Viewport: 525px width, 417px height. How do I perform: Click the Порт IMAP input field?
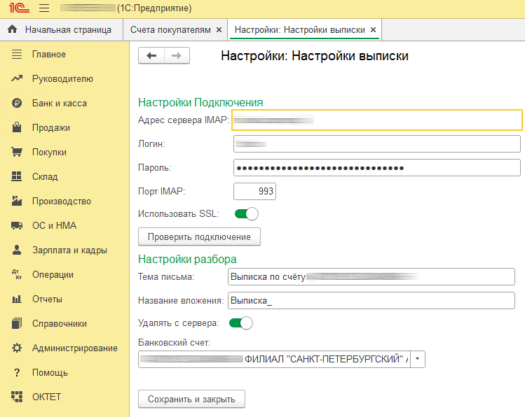coord(254,191)
